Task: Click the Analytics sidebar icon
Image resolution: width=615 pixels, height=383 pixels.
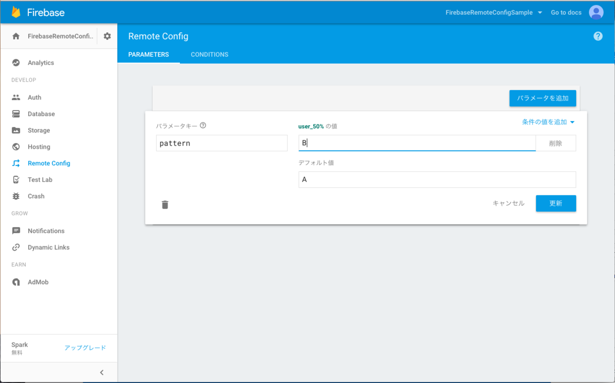Action: [16, 63]
